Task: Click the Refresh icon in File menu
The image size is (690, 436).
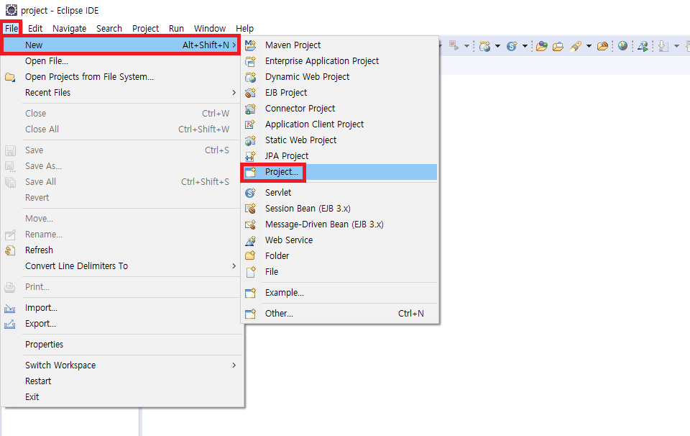Action: 9,250
